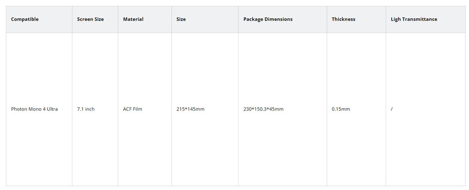This screenshot has width=469, height=190.
Task: Click the word Film in the material cell
Action: pyautogui.click(x=137, y=109)
